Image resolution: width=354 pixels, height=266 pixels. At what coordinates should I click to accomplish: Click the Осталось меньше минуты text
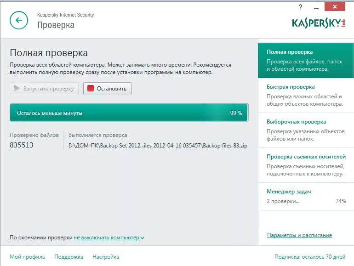(50, 113)
